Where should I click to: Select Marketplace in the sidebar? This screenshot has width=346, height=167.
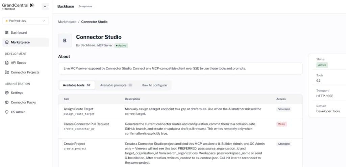tap(26, 42)
